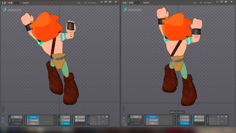
Task: Toggle Bones compensation in right window
Action: 199,117
